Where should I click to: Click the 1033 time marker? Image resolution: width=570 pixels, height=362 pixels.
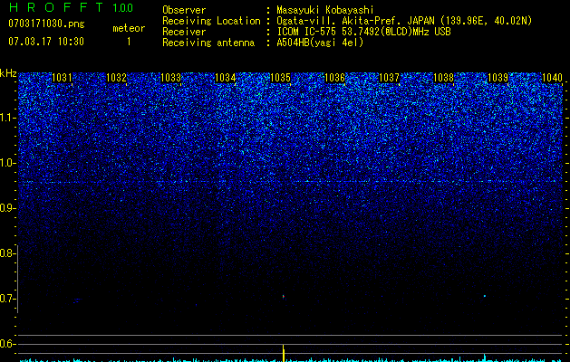coord(171,77)
